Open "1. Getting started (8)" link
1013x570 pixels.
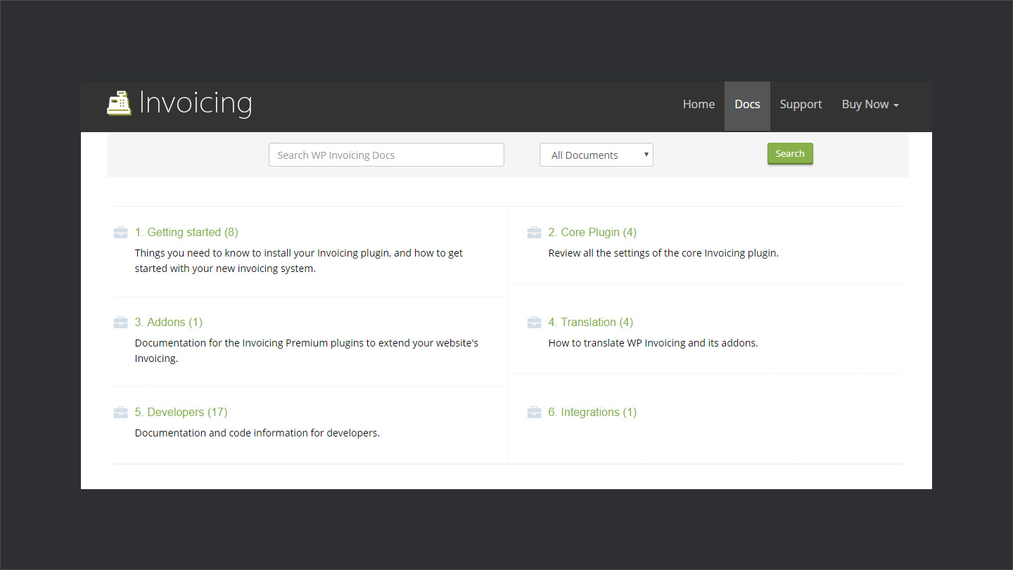[186, 233]
